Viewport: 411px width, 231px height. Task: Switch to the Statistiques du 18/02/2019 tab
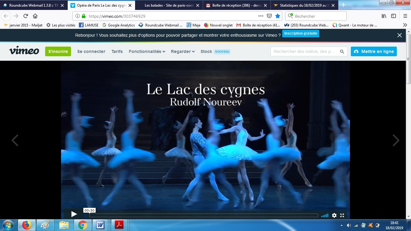[304, 5]
